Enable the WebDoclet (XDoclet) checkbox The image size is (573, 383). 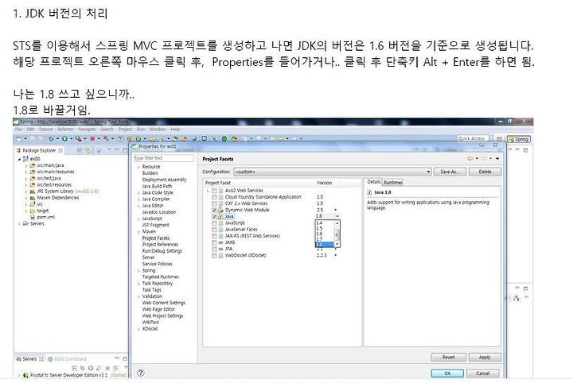(215, 256)
